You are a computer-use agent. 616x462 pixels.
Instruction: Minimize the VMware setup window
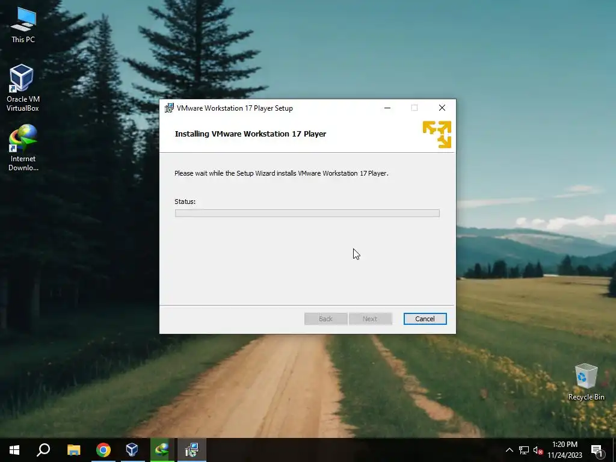[x=387, y=108]
